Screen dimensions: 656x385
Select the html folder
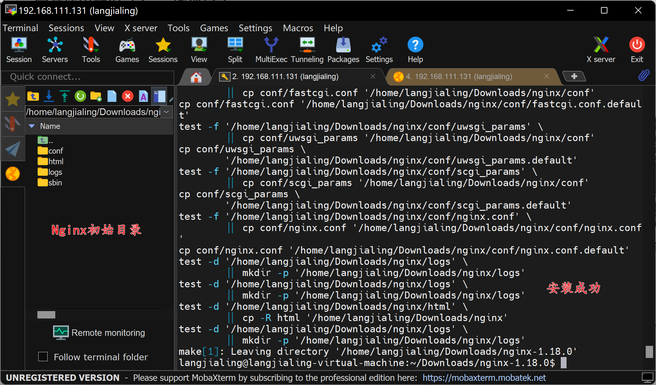[x=51, y=161]
